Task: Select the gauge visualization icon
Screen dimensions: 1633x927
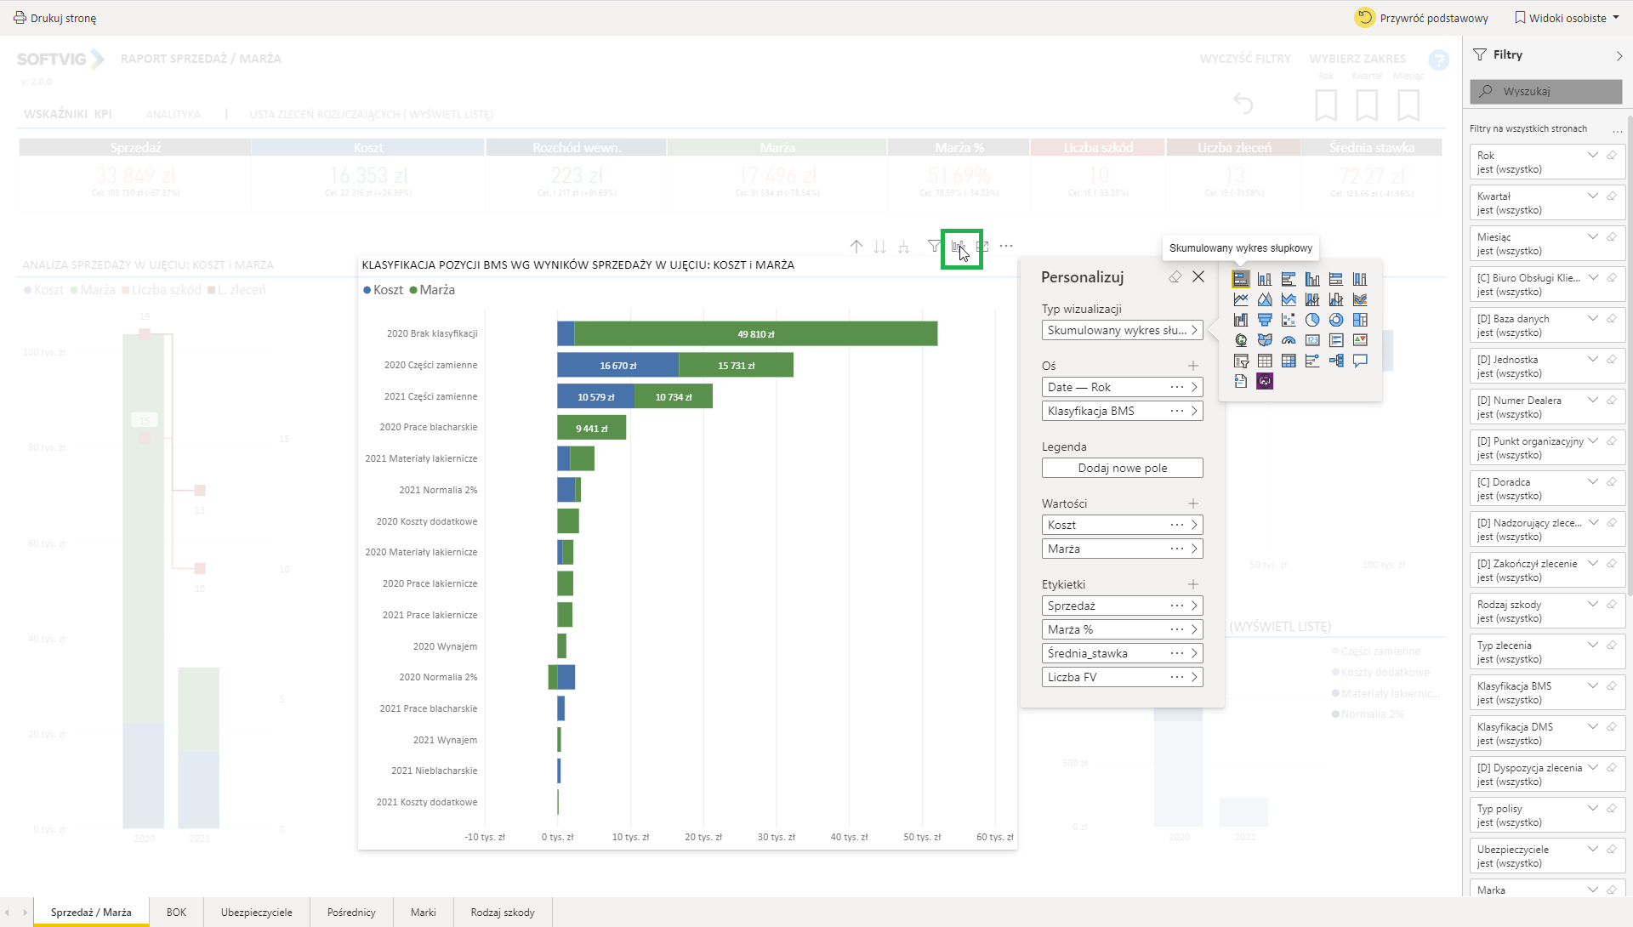Action: pyautogui.click(x=1289, y=340)
